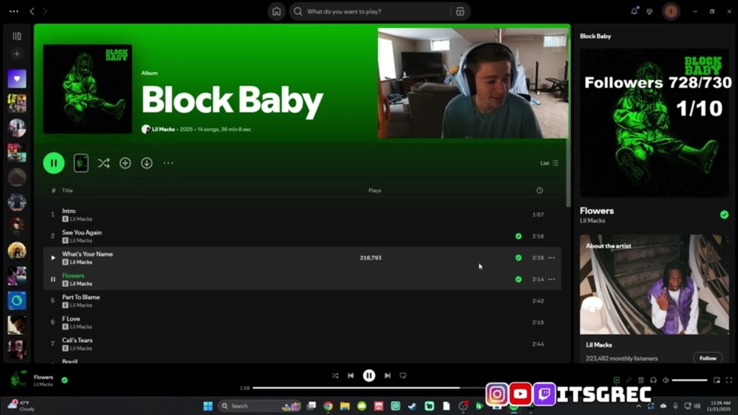The width and height of the screenshot is (738, 415).
Task: Open Windows Start menu
Action: point(208,406)
